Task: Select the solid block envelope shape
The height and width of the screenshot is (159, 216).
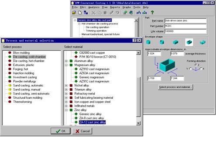Action: 175,42
